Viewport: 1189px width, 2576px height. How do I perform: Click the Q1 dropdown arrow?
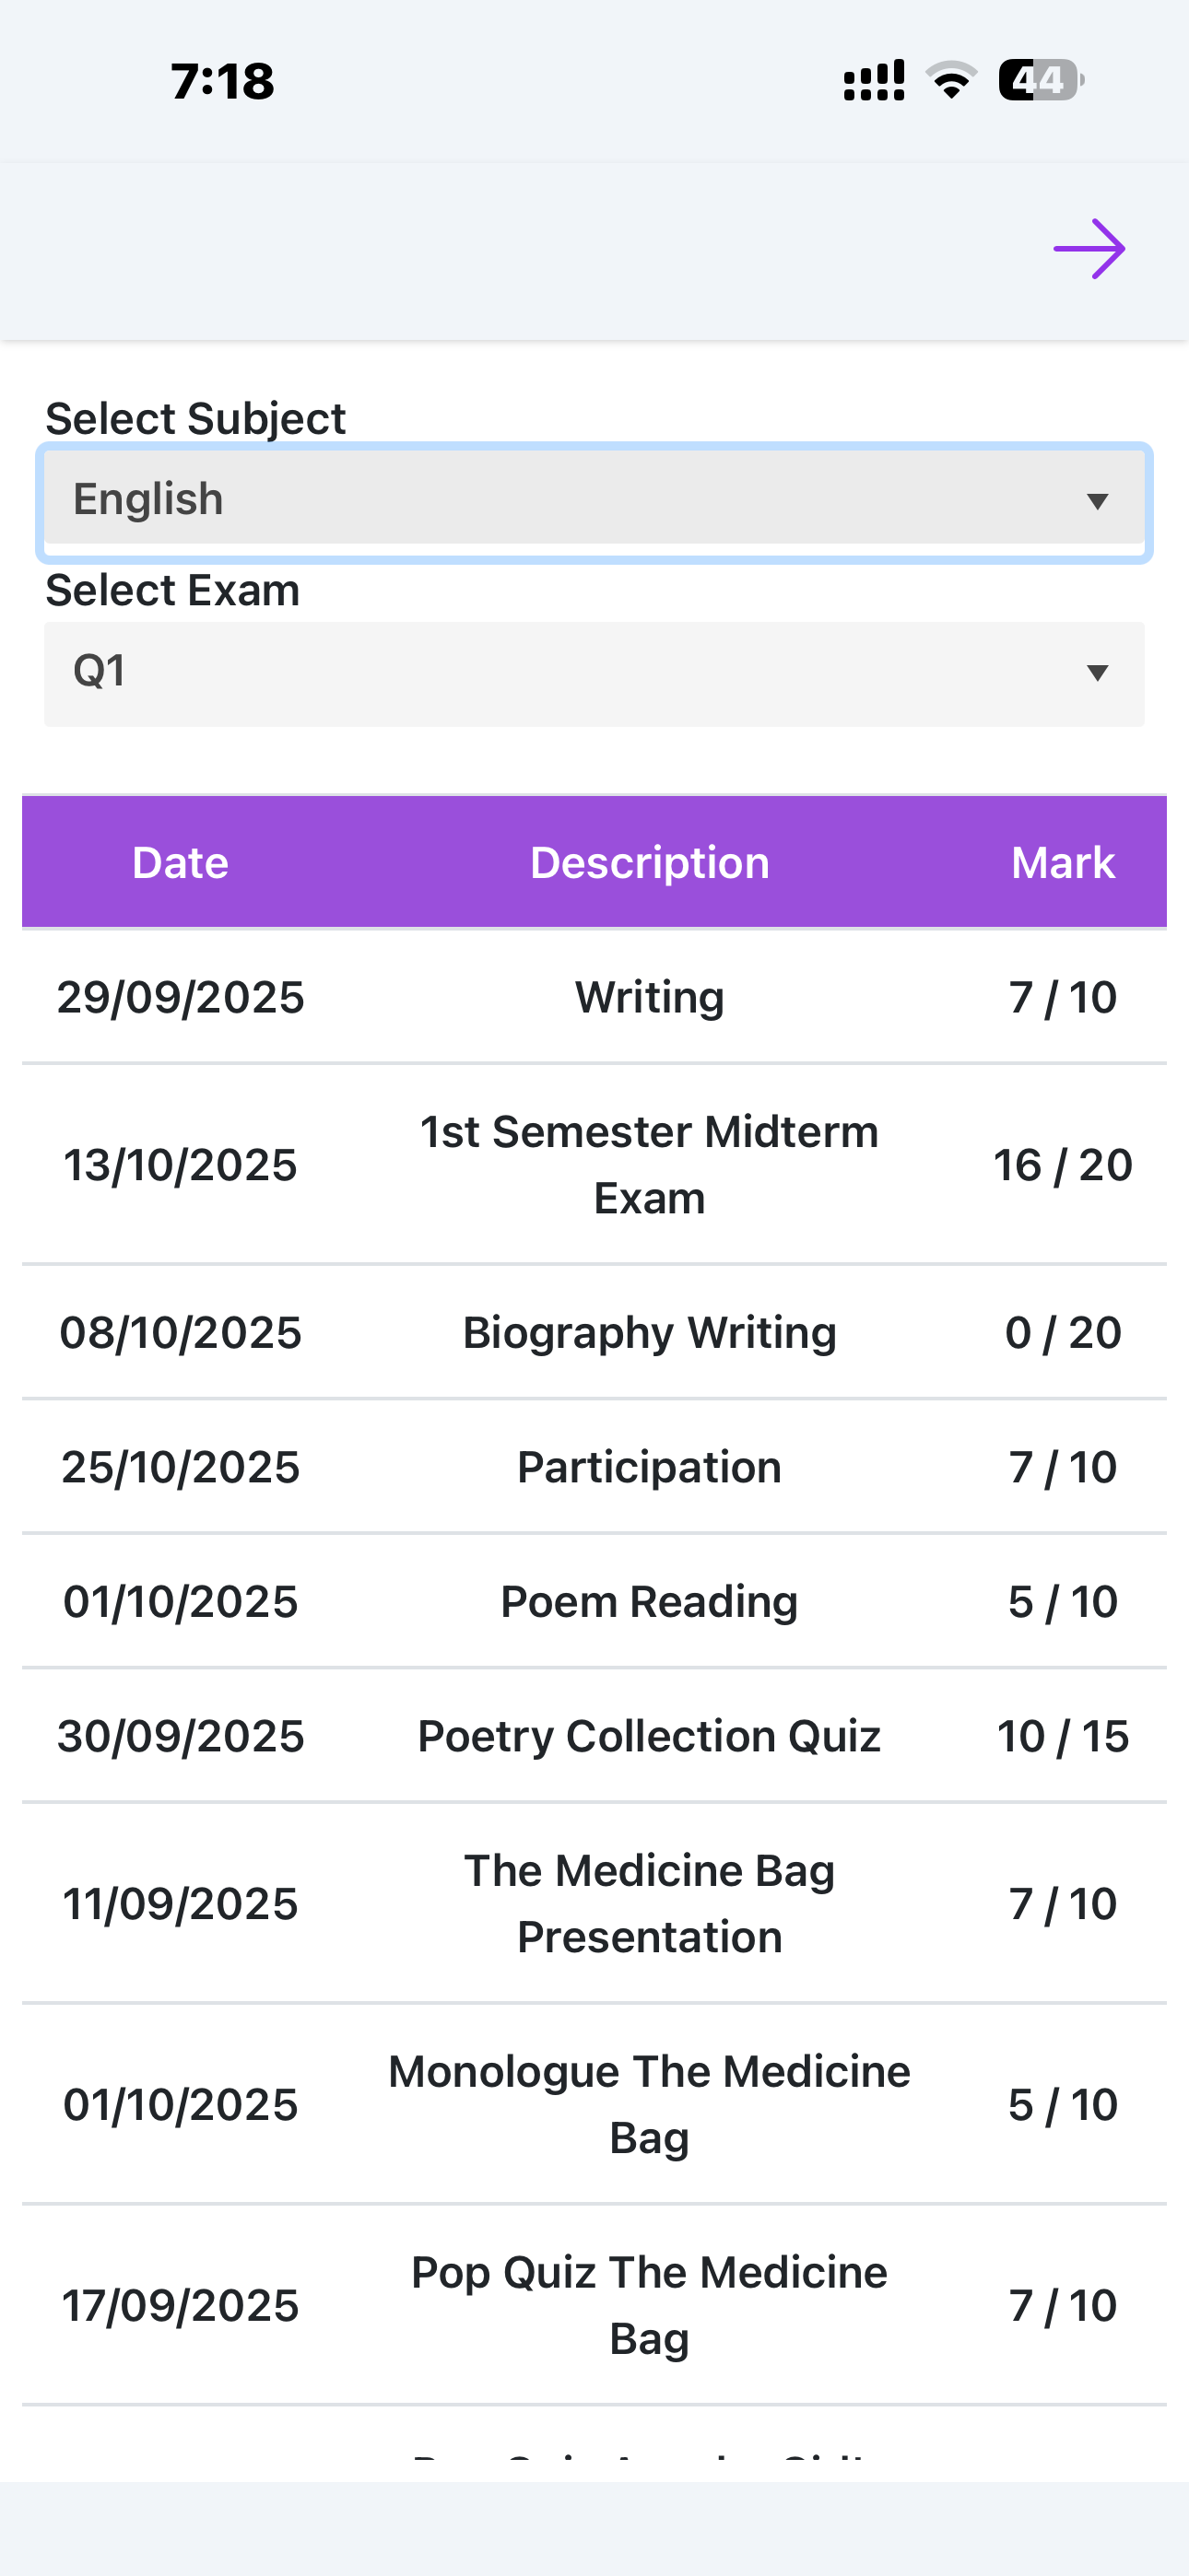click(x=1098, y=673)
